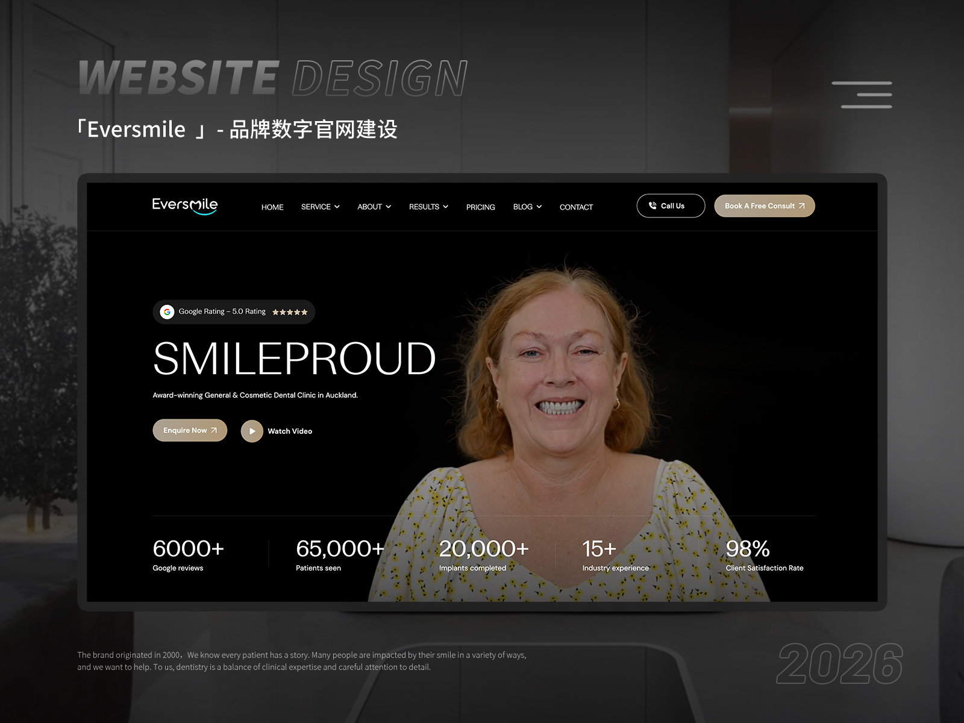Click the SMILEPROUD headline
The height and width of the screenshot is (723, 964).
point(294,358)
